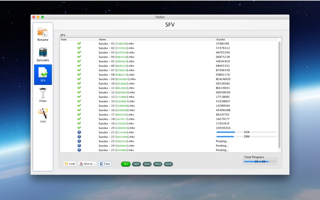
Task: Click the Suzuka - 21 progress bar
Action: point(246,132)
